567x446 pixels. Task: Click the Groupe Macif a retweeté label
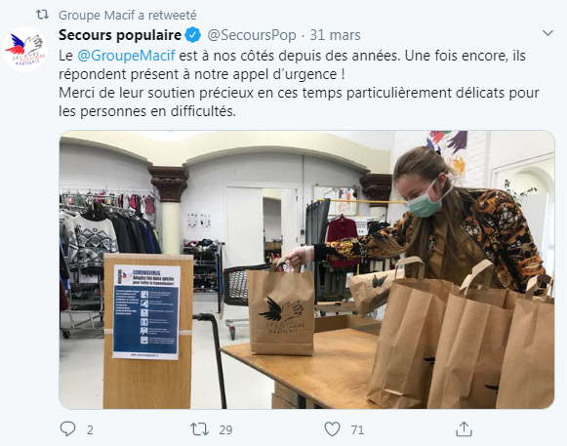128,16
